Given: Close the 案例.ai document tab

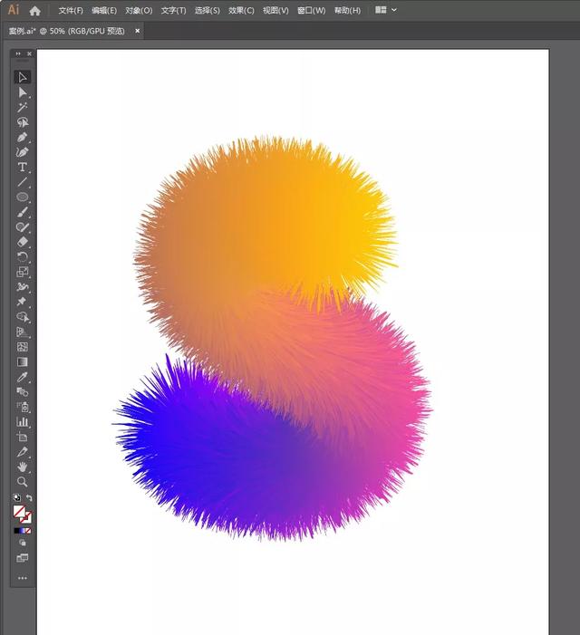Looking at the screenshot, I should point(138,31).
